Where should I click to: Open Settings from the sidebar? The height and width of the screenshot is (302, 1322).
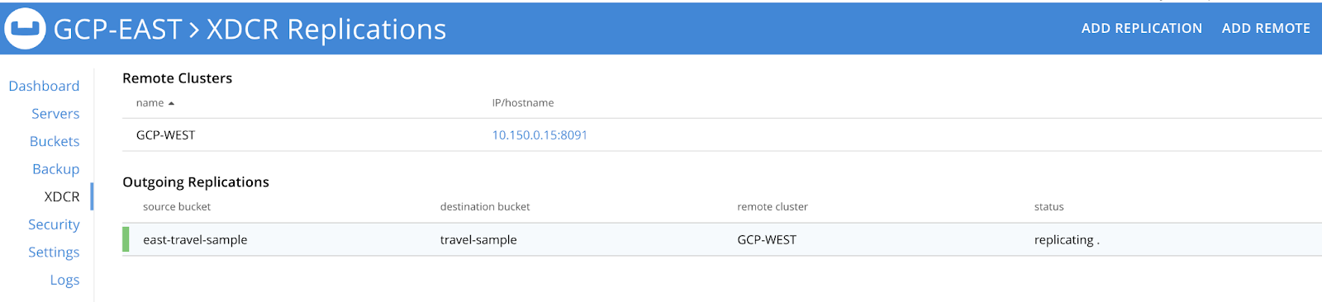(54, 252)
